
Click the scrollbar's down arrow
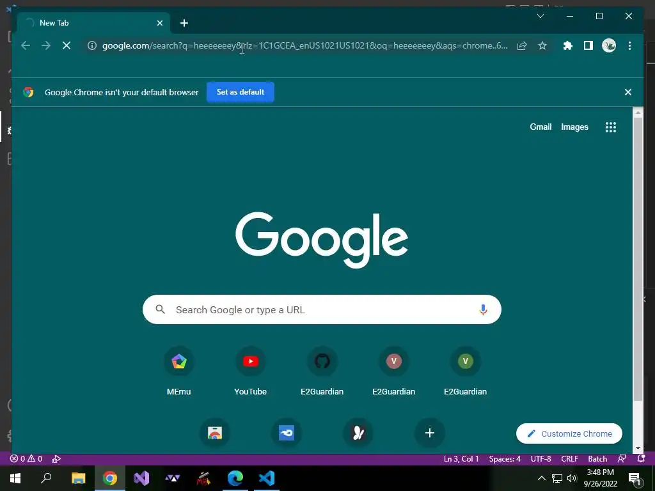638,448
